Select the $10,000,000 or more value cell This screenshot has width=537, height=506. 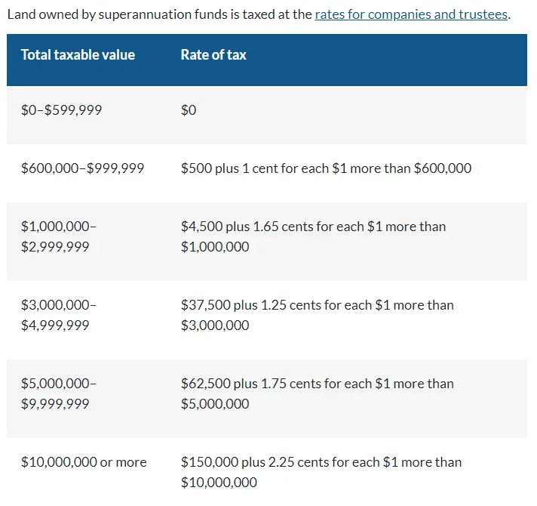84,462
